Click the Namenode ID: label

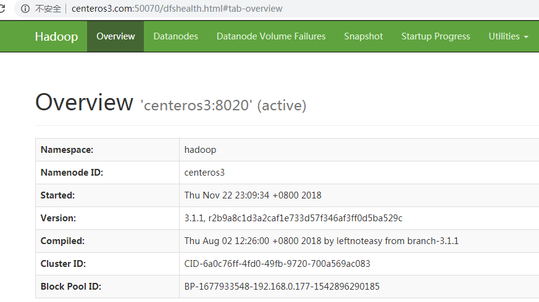coord(72,173)
